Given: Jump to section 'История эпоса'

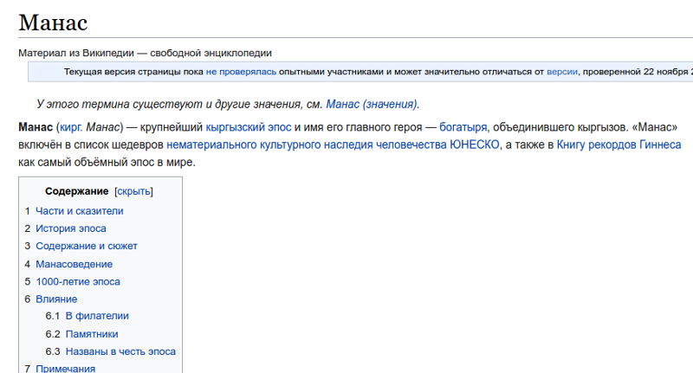Looking at the screenshot, I should coord(71,228).
